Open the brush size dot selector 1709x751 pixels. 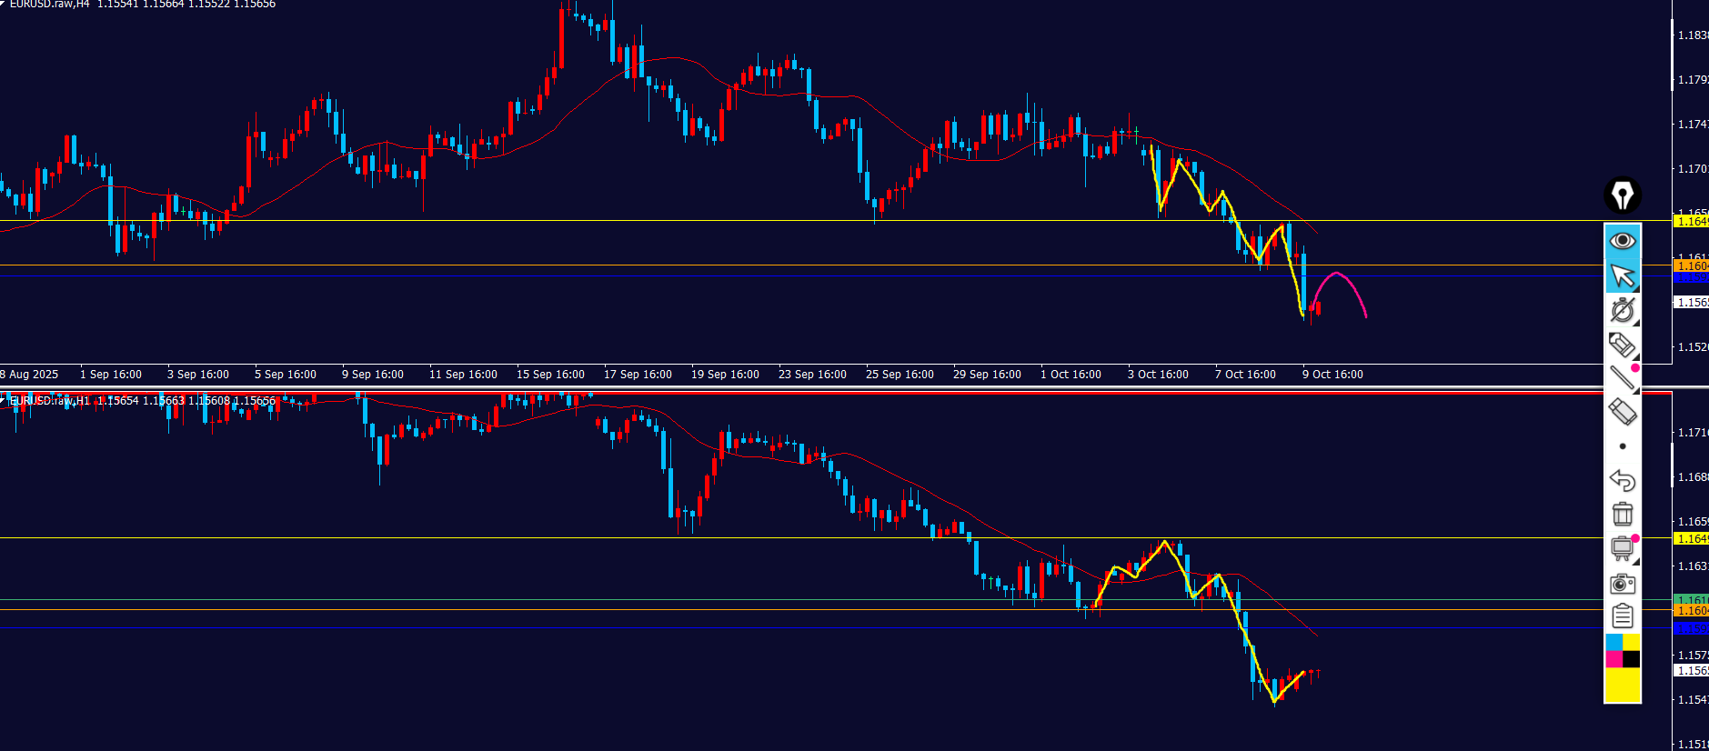click(1622, 446)
